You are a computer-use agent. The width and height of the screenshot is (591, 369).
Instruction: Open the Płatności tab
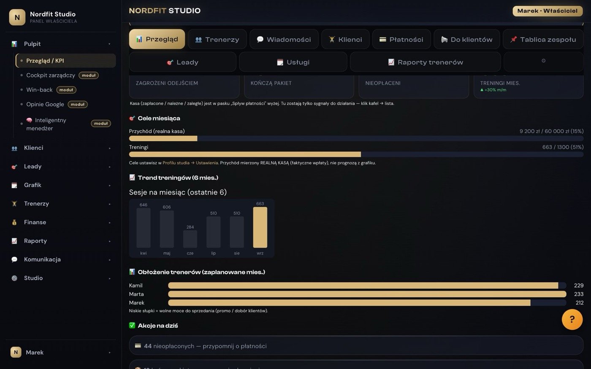[401, 39]
